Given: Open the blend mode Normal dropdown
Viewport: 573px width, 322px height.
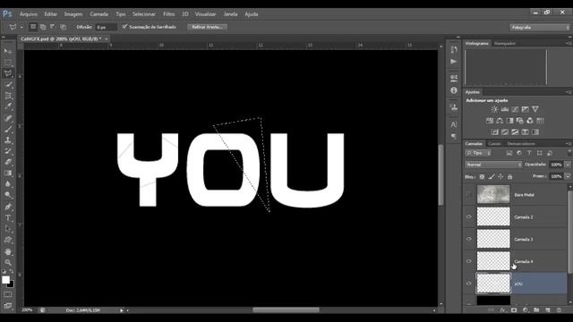Looking at the screenshot, I should pyautogui.click(x=493, y=165).
